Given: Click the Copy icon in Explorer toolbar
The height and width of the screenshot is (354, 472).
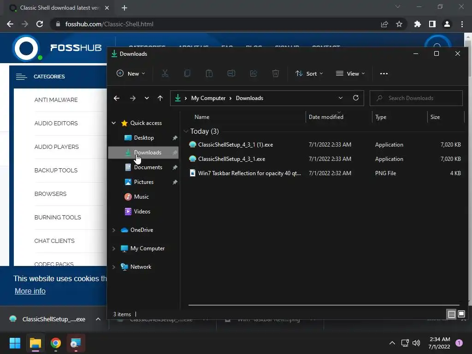Looking at the screenshot, I should [187, 73].
